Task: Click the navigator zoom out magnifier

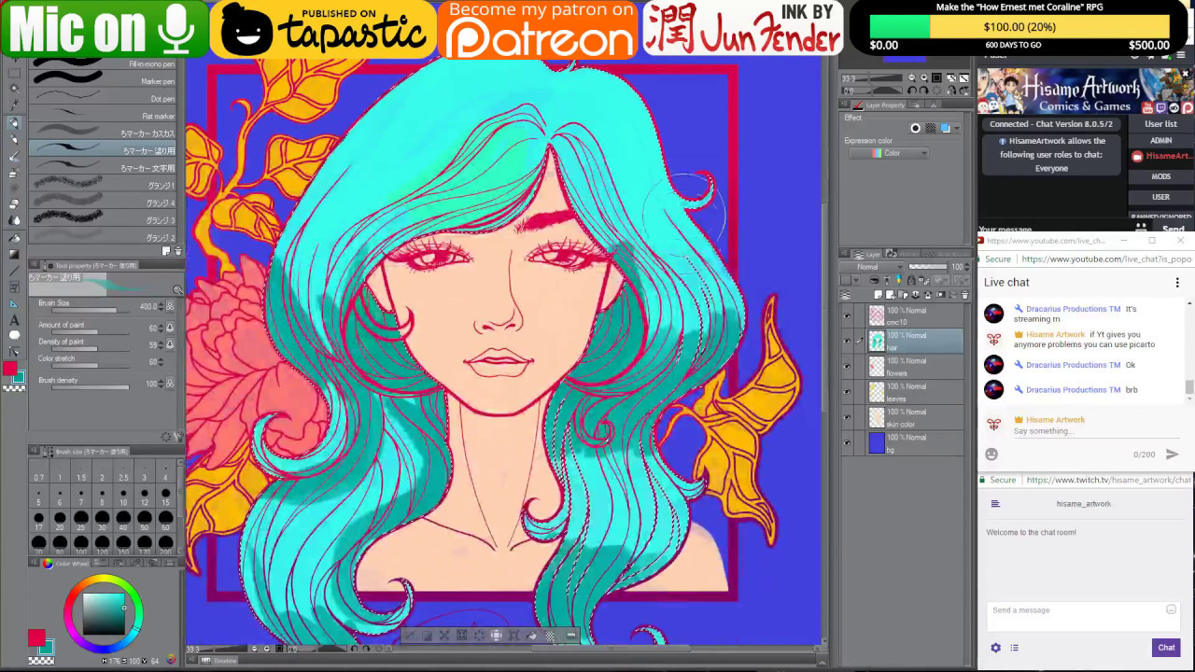Action: [912, 78]
